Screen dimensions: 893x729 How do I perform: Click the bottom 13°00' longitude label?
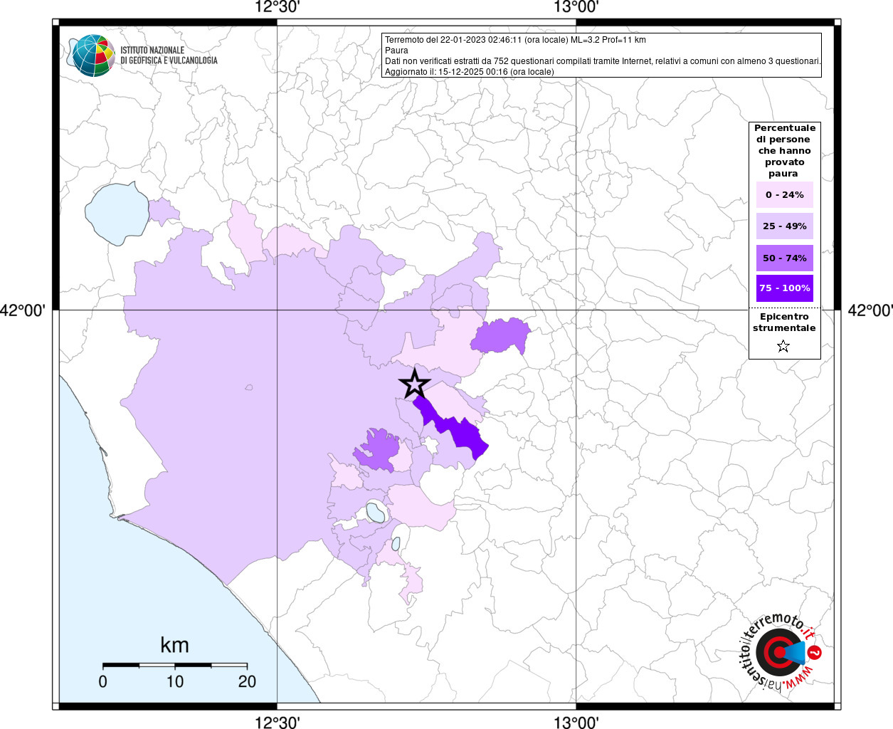click(576, 722)
